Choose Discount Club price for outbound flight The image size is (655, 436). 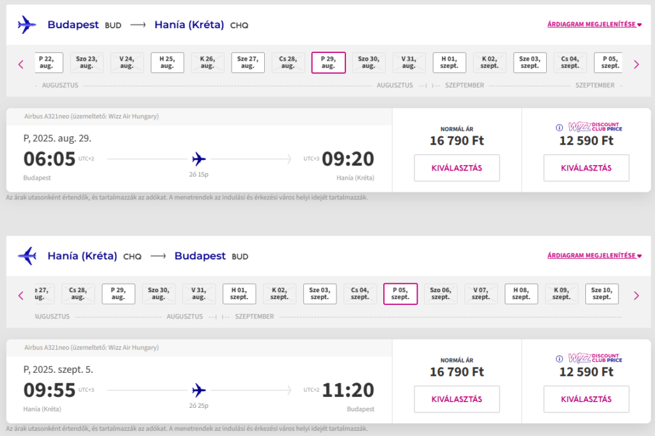(x=586, y=168)
